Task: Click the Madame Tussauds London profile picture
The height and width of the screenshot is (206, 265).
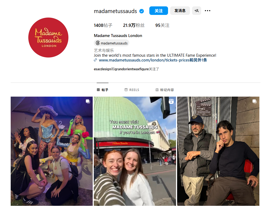Action: pos(48,38)
